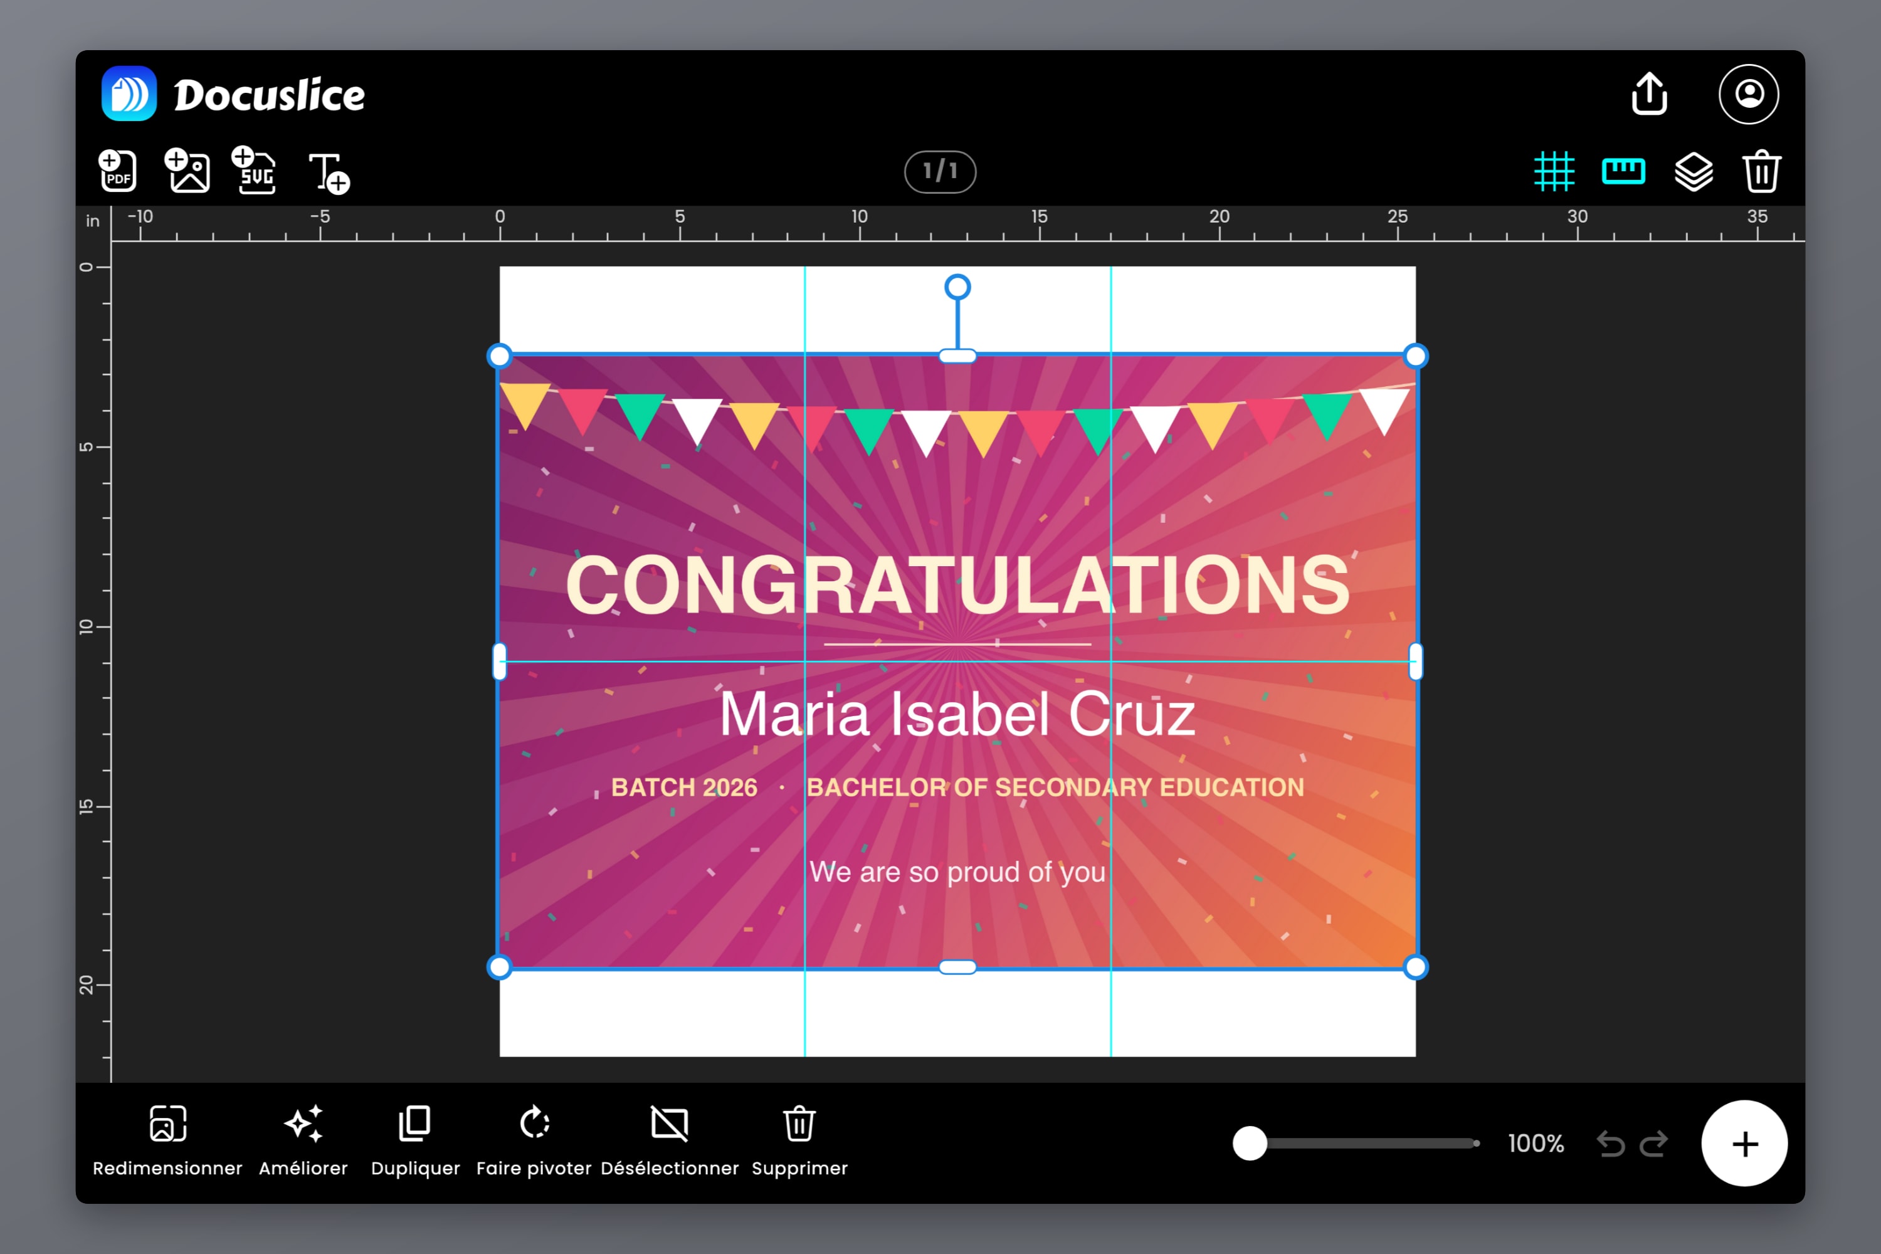Click Redimensionner in bottom toolbar
The image size is (1881, 1254).
click(167, 1141)
